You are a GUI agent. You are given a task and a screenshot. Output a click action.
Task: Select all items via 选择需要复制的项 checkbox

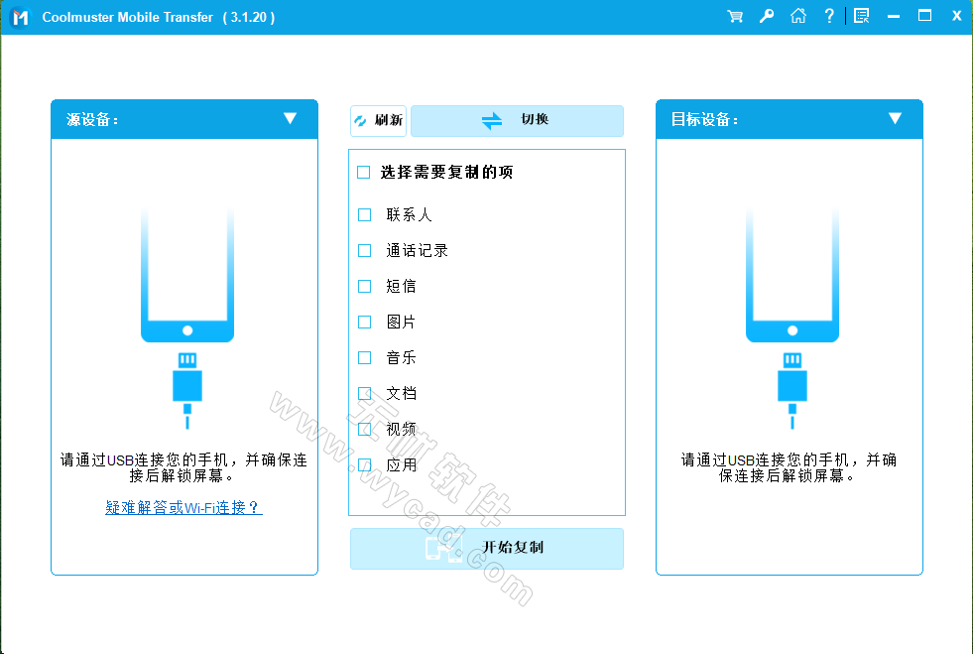point(363,172)
